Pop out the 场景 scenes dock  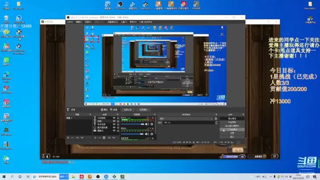pyautogui.click(x=90, y=114)
